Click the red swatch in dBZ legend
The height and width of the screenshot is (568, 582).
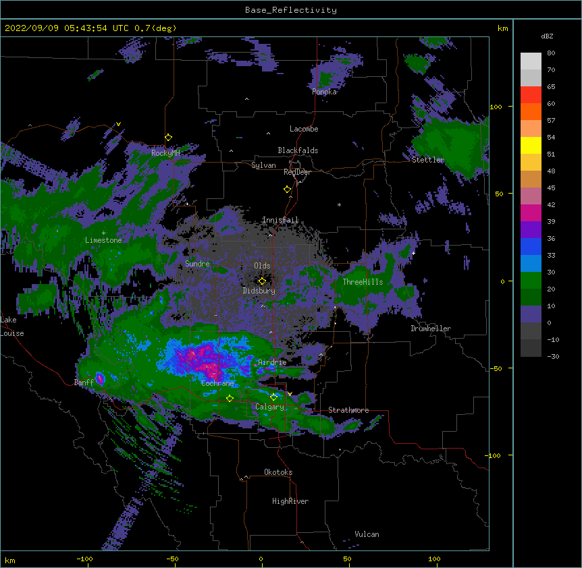click(531, 95)
